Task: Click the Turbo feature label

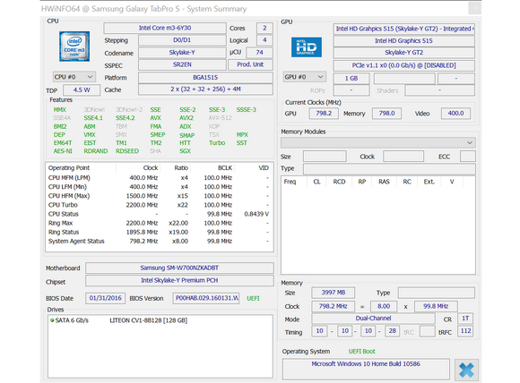Action: [217, 142]
